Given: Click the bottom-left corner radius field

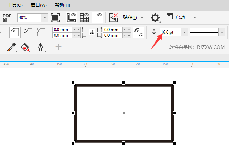Looking at the screenshot, I should (62, 35).
